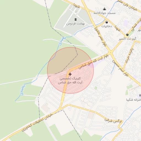Open the shop icon above دخانیات
141x141 pixels.
tap(107, 22)
